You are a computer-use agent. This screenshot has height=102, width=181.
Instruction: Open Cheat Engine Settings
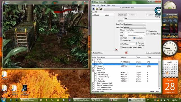(158, 17)
